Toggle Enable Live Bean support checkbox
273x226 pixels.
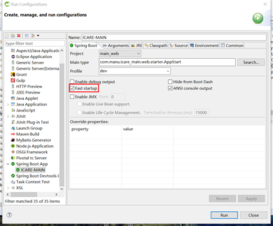(79, 104)
